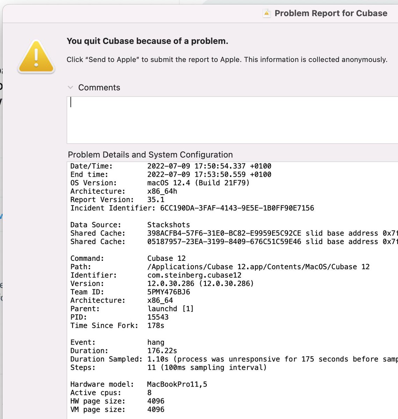This screenshot has width=398, height=419.
Task: Click the 'Problem Details and System Configuration' heading
Action: pyautogui.click(x=150, y=155)
